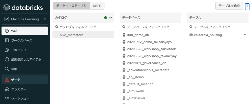Select the hive_metastore catalog

[x=83, y=35]
